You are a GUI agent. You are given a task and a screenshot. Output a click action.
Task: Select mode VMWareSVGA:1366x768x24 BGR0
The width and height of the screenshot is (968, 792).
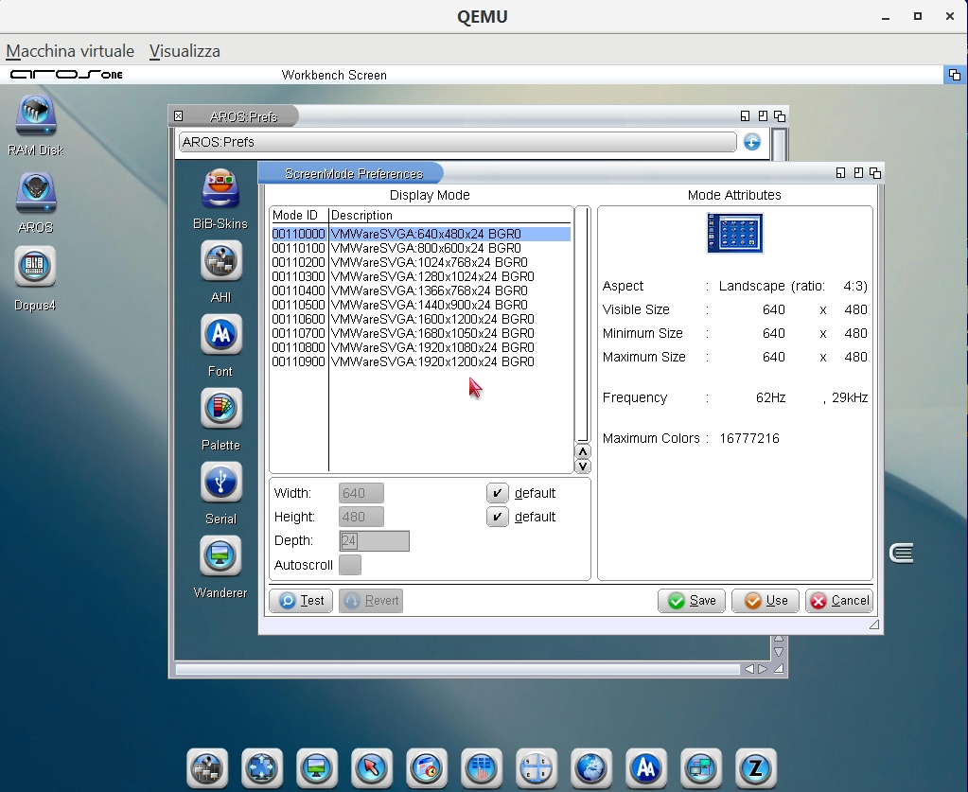click(420, 290)
